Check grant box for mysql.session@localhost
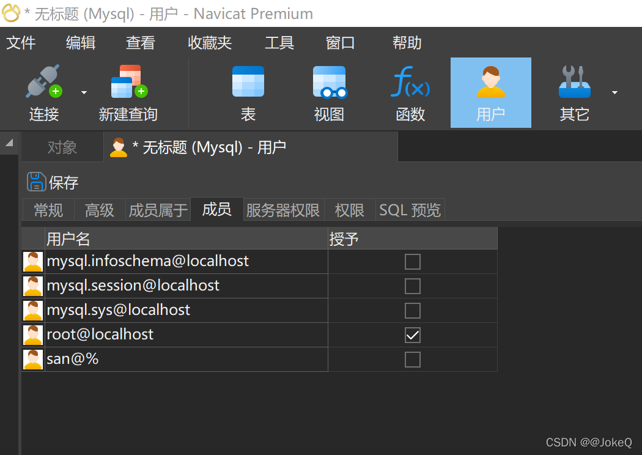The image size is (642, 455). point(412,286)
